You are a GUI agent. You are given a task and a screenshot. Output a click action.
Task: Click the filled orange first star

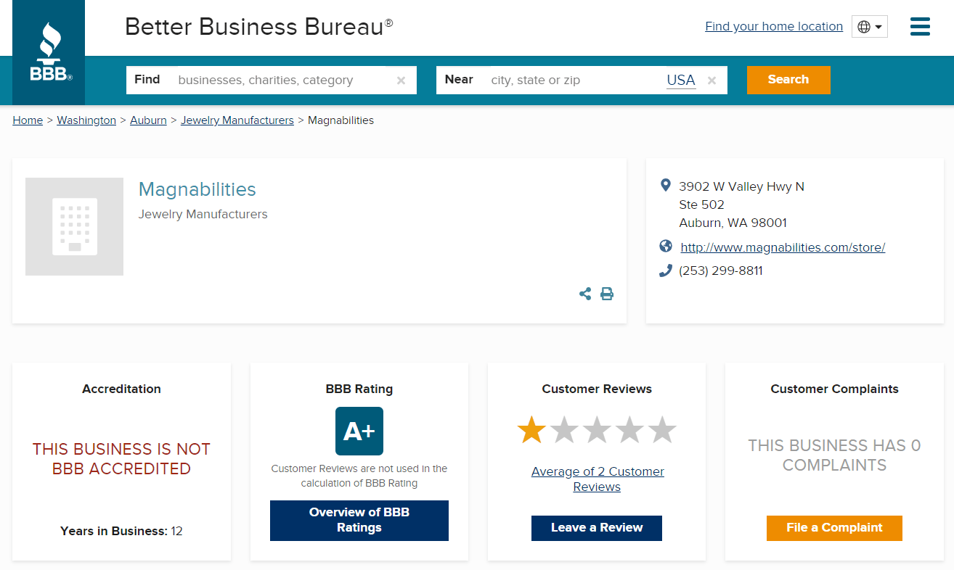click(531, 430)
